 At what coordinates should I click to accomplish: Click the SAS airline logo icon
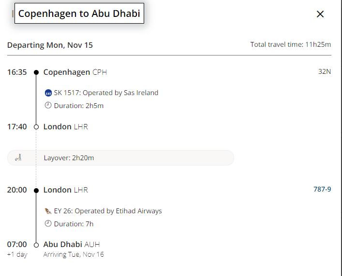tap(48, 93)
